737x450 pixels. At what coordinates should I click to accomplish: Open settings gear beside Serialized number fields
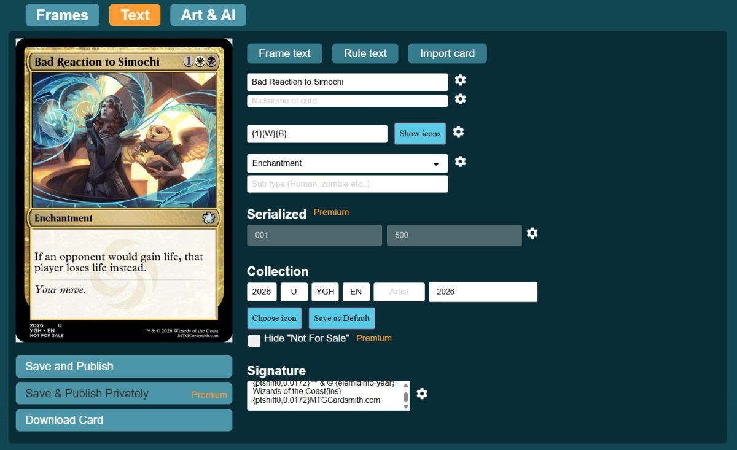click(x=532, y=233)
